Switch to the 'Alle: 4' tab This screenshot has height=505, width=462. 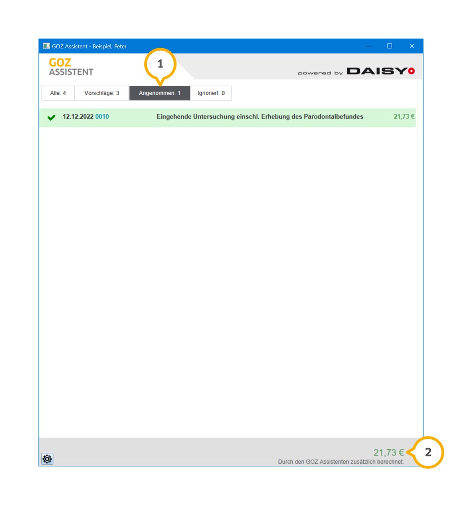[58, 93]
